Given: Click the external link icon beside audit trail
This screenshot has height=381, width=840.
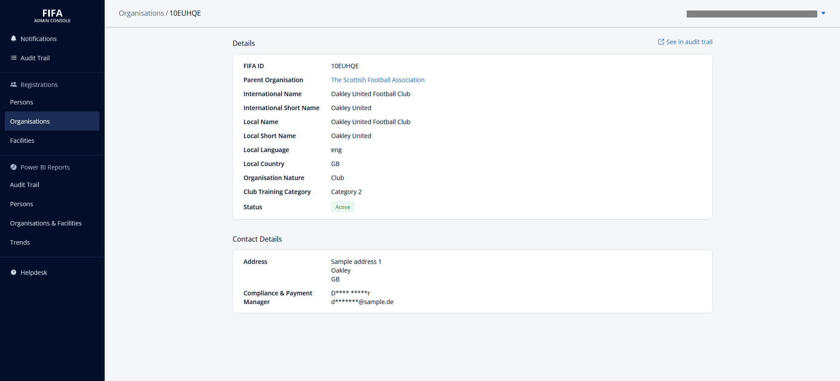Looking at the screenshot, I should [661, 42].
